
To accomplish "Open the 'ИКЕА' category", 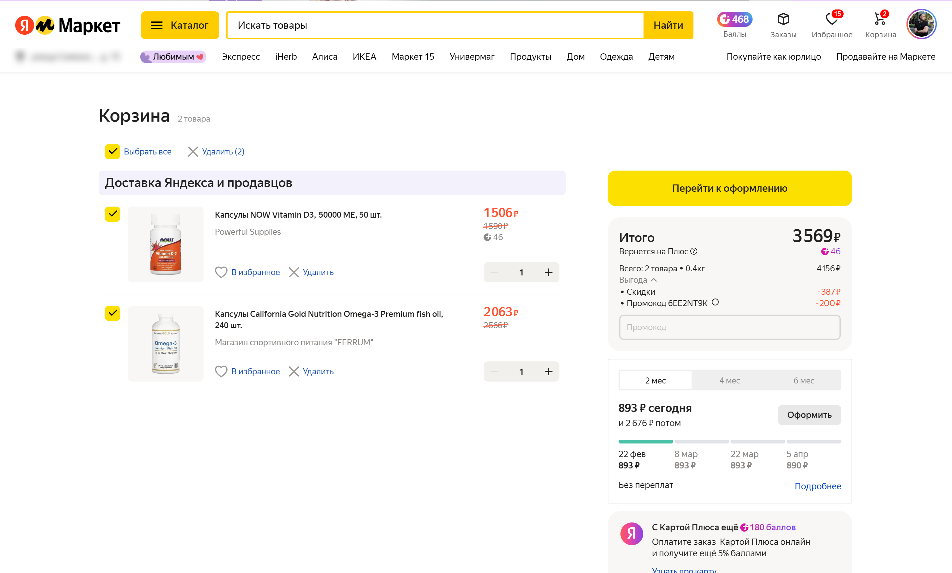I will tap(364, 57).
